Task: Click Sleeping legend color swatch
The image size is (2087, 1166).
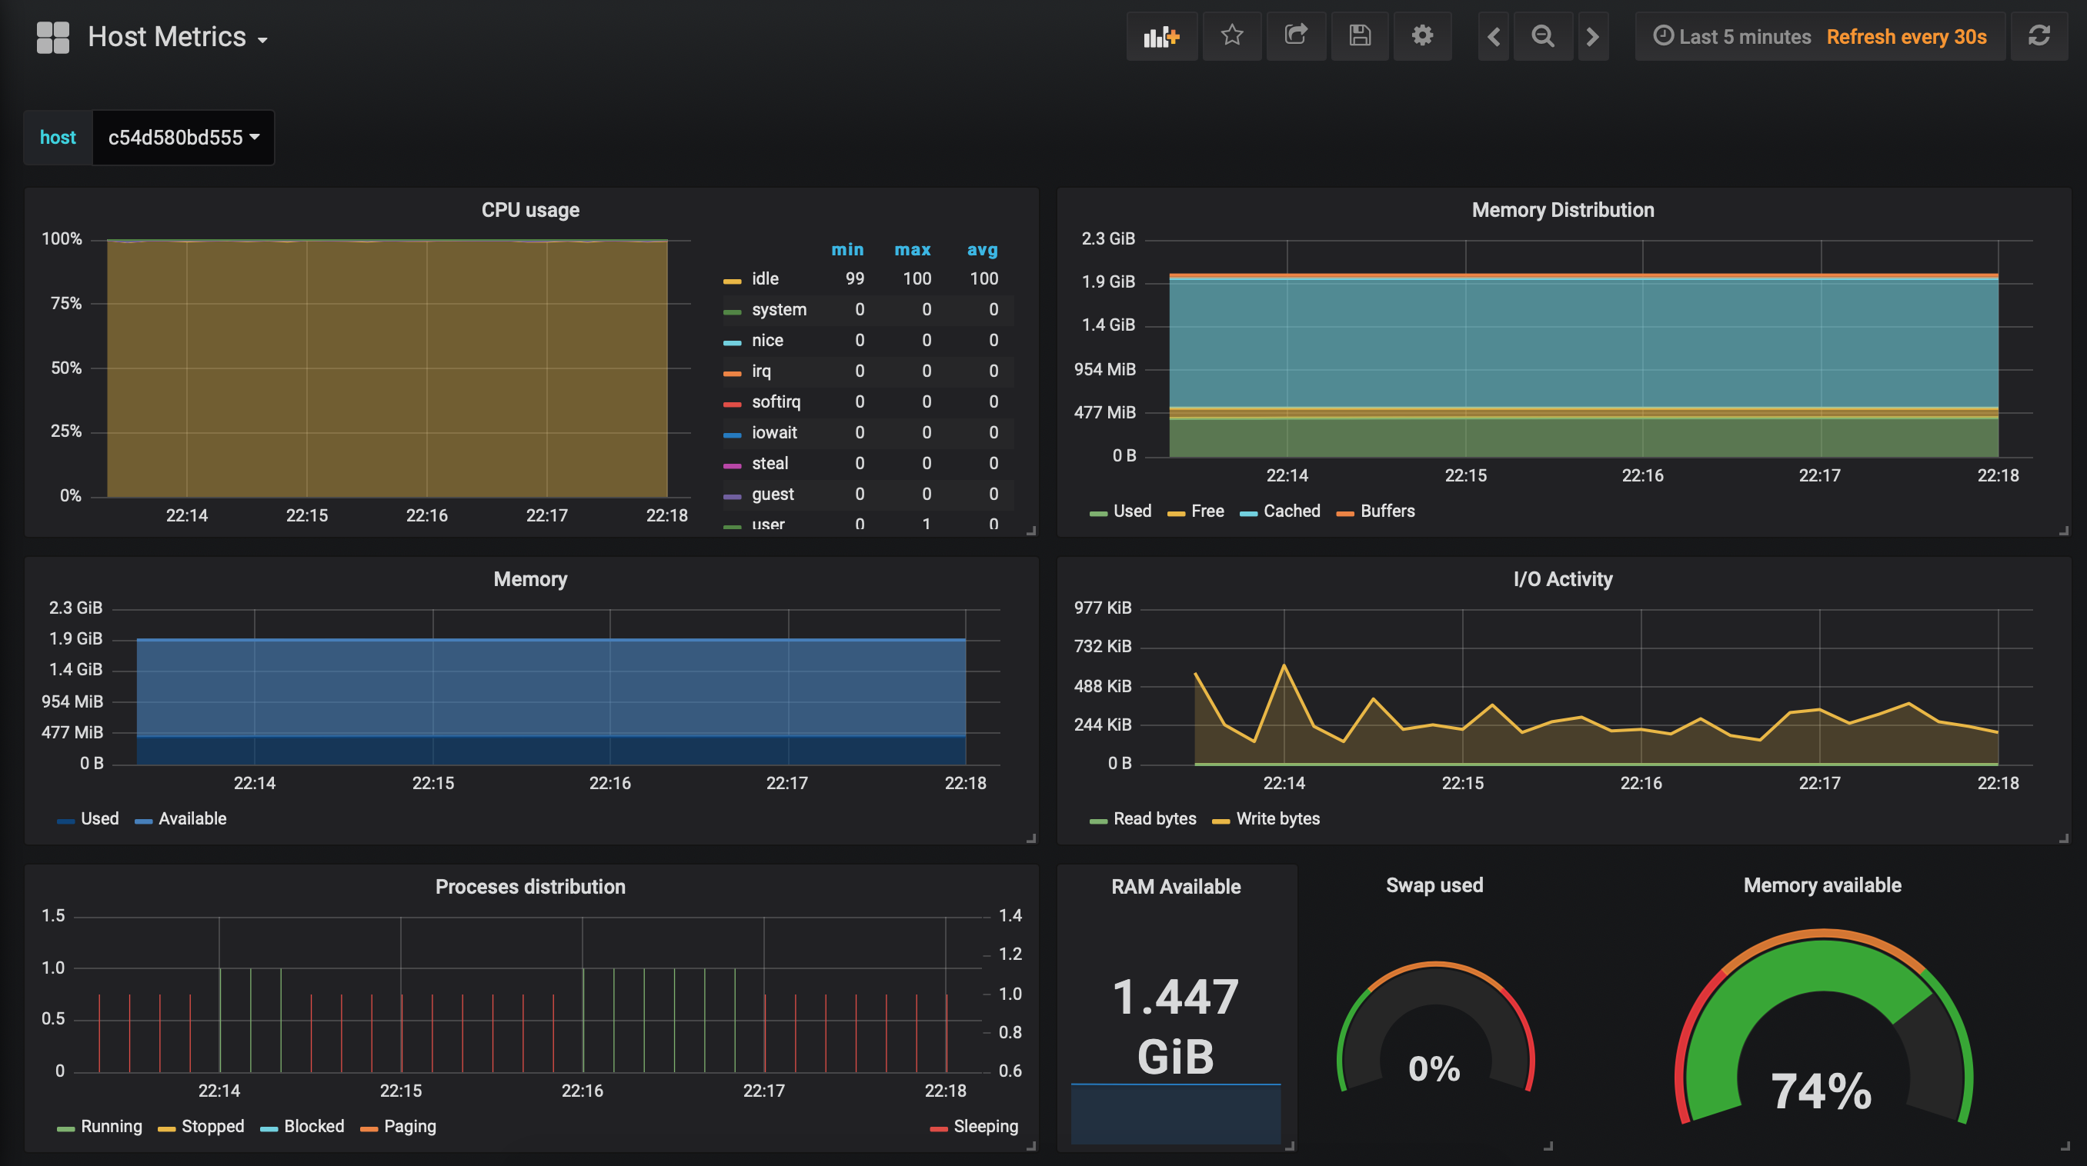Action: [938, 1128]
